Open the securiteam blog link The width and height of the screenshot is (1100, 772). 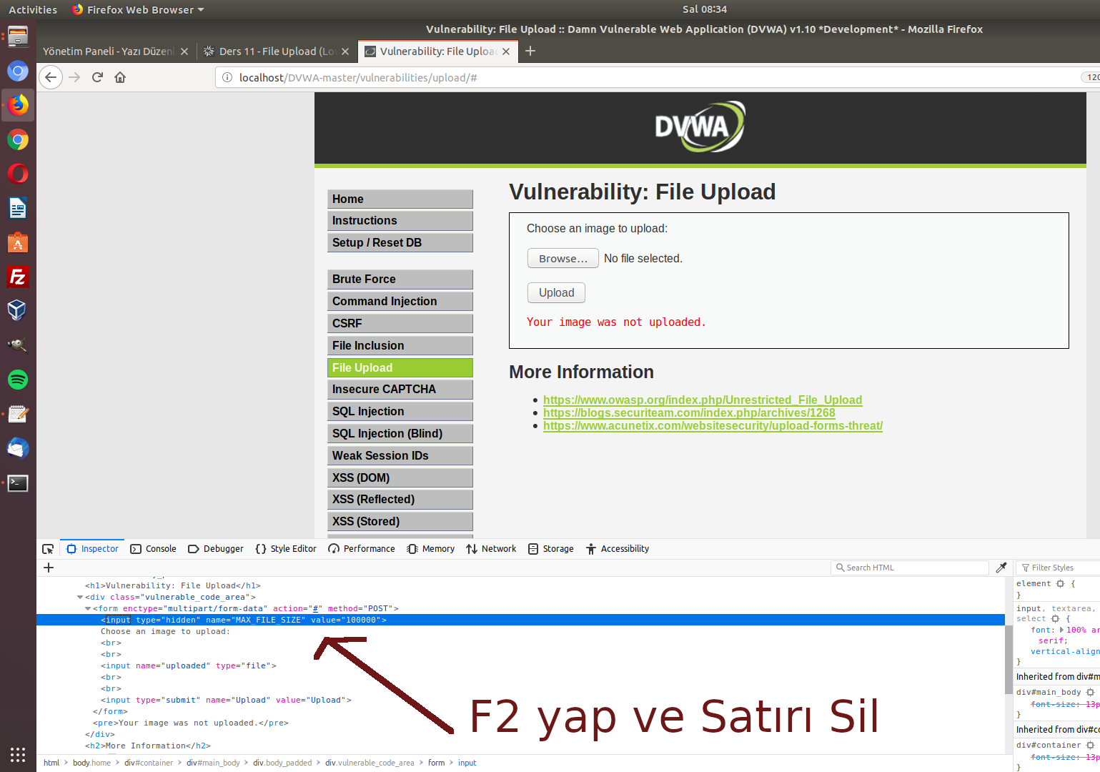(689, 412)
